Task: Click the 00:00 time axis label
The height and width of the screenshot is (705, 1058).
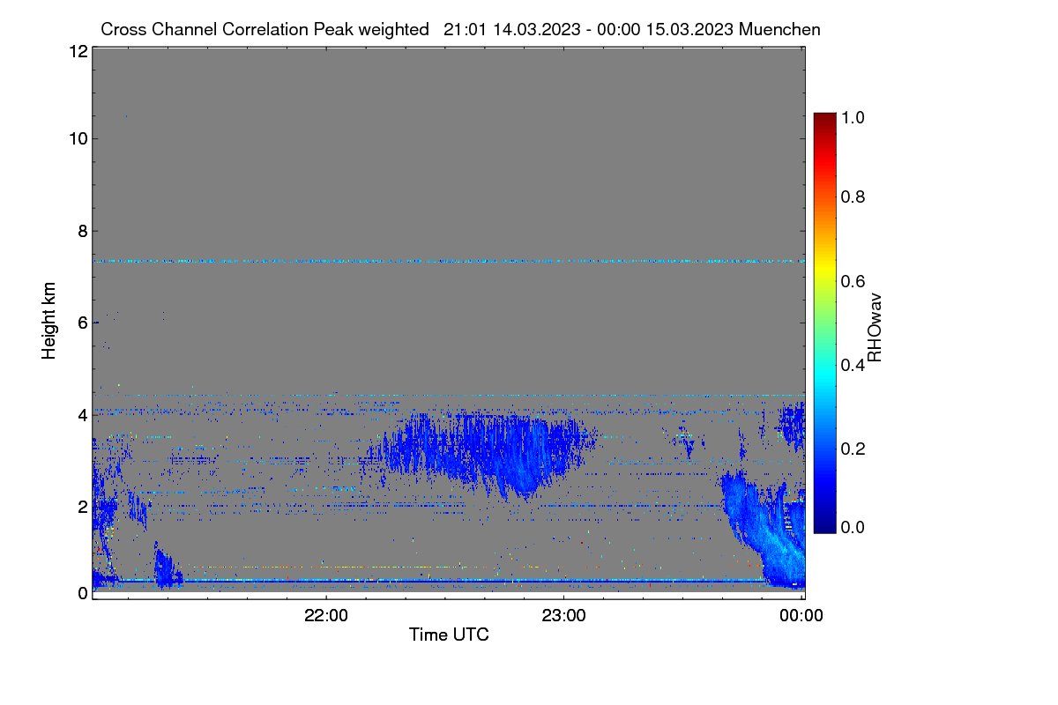Action: pos(801,616)
